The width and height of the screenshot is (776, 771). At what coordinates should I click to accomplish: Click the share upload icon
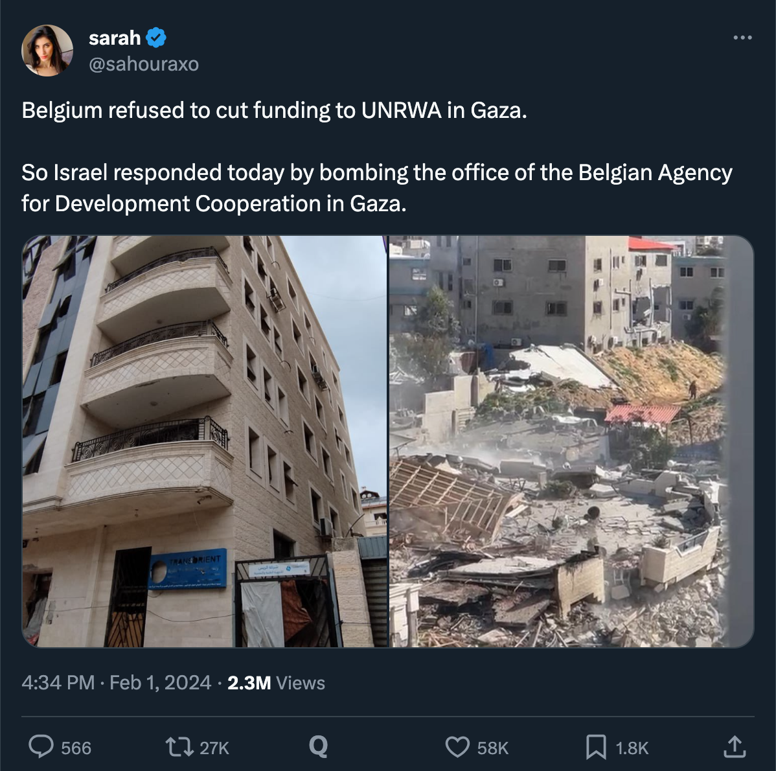(x=735, y=747)
